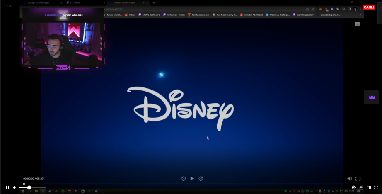Screen dimensions: 382x194
Task: Open taskbar search magnifier
Action: [x=29, y=192]
